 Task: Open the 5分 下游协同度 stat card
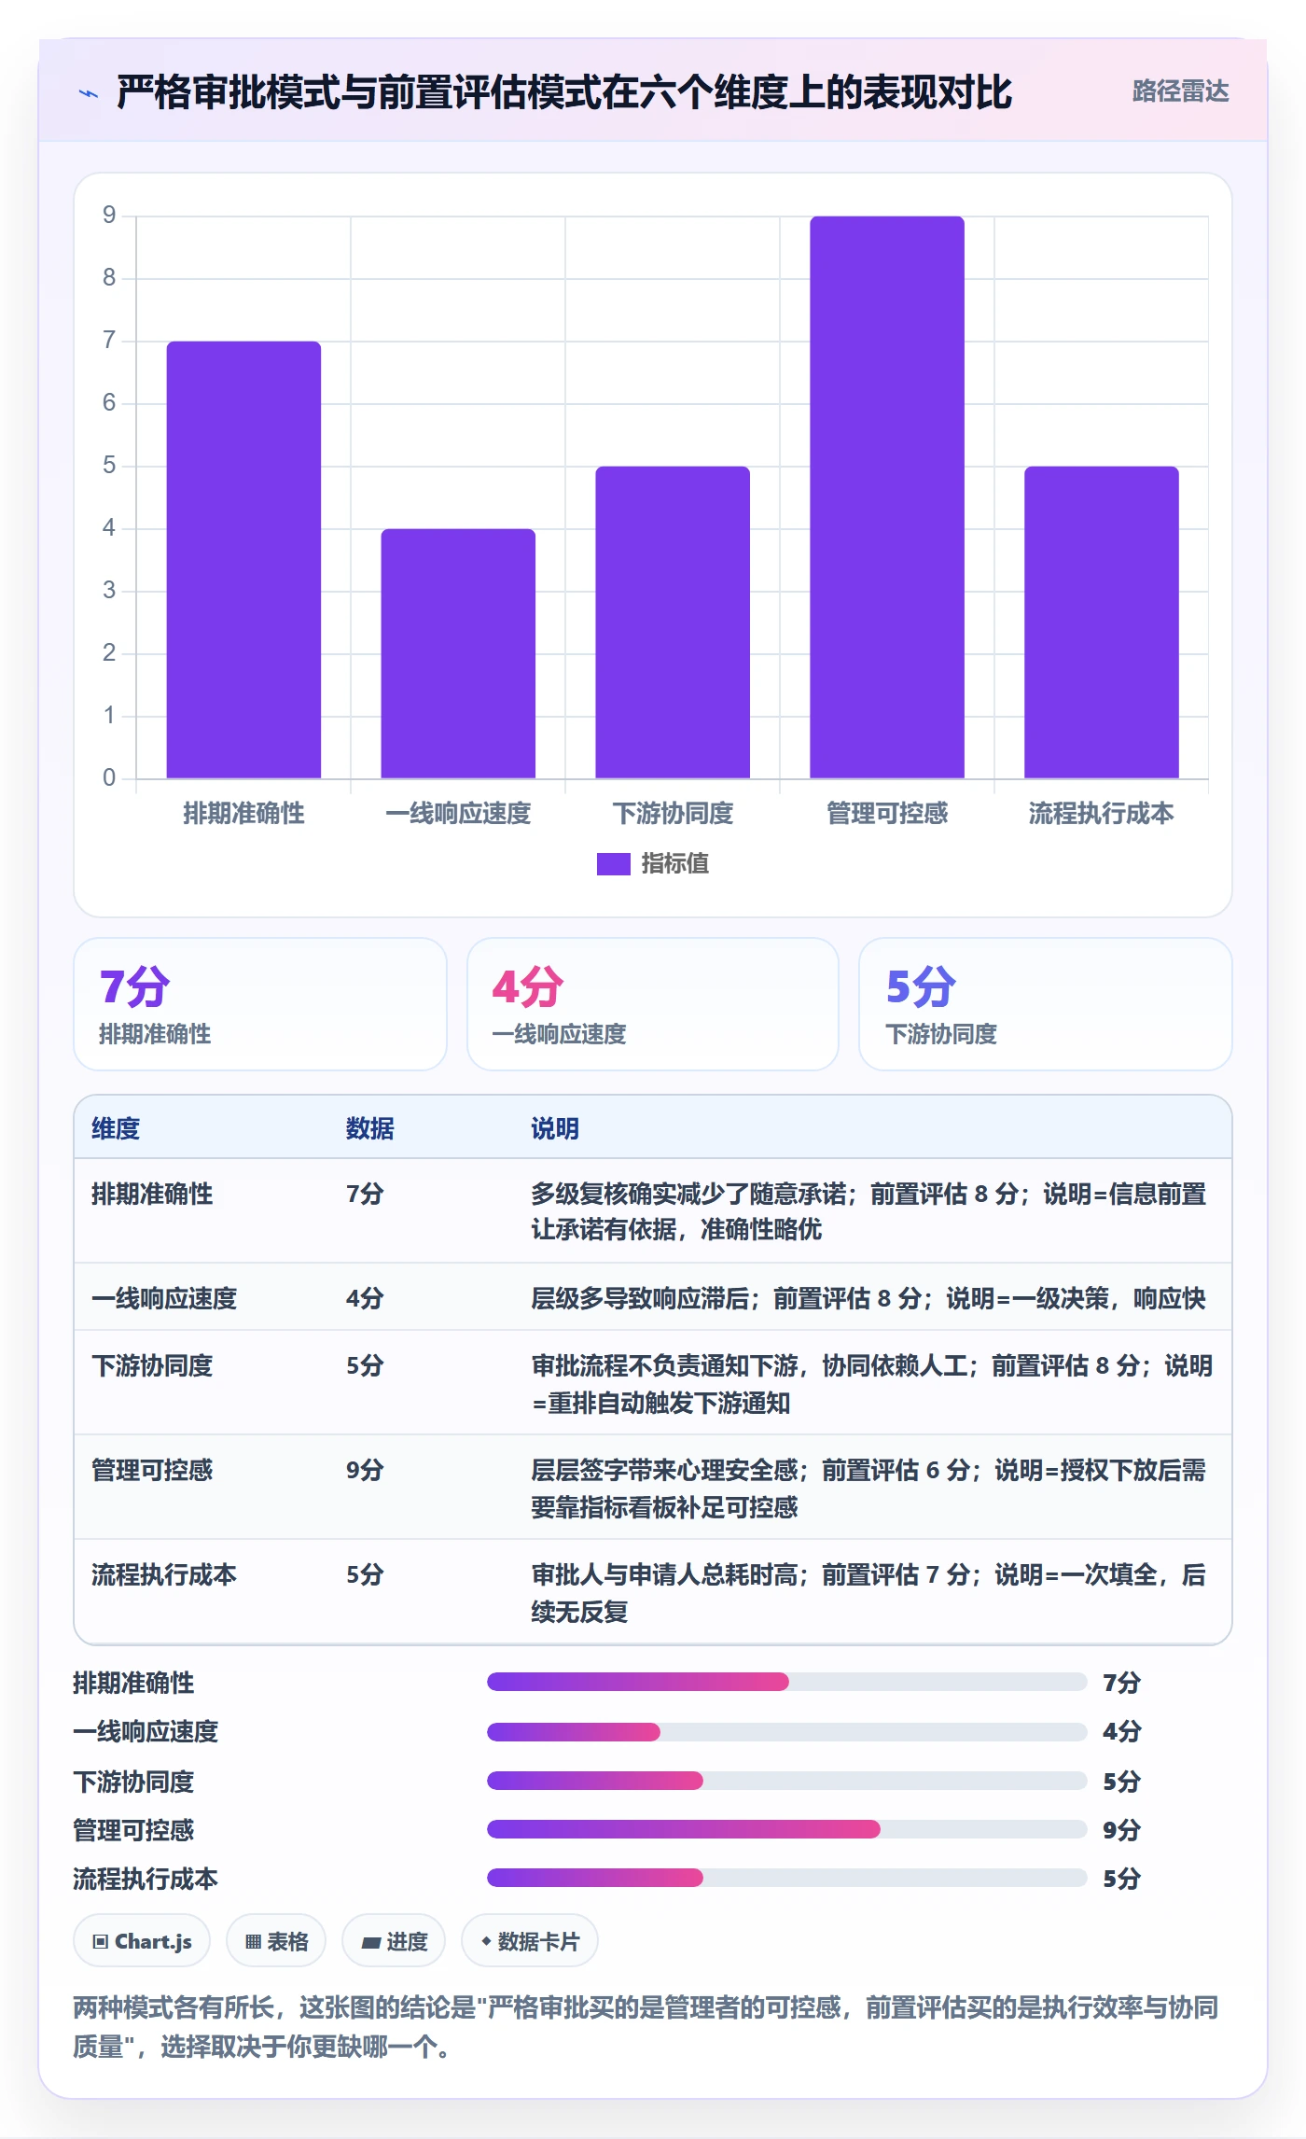point(1046,1004)
